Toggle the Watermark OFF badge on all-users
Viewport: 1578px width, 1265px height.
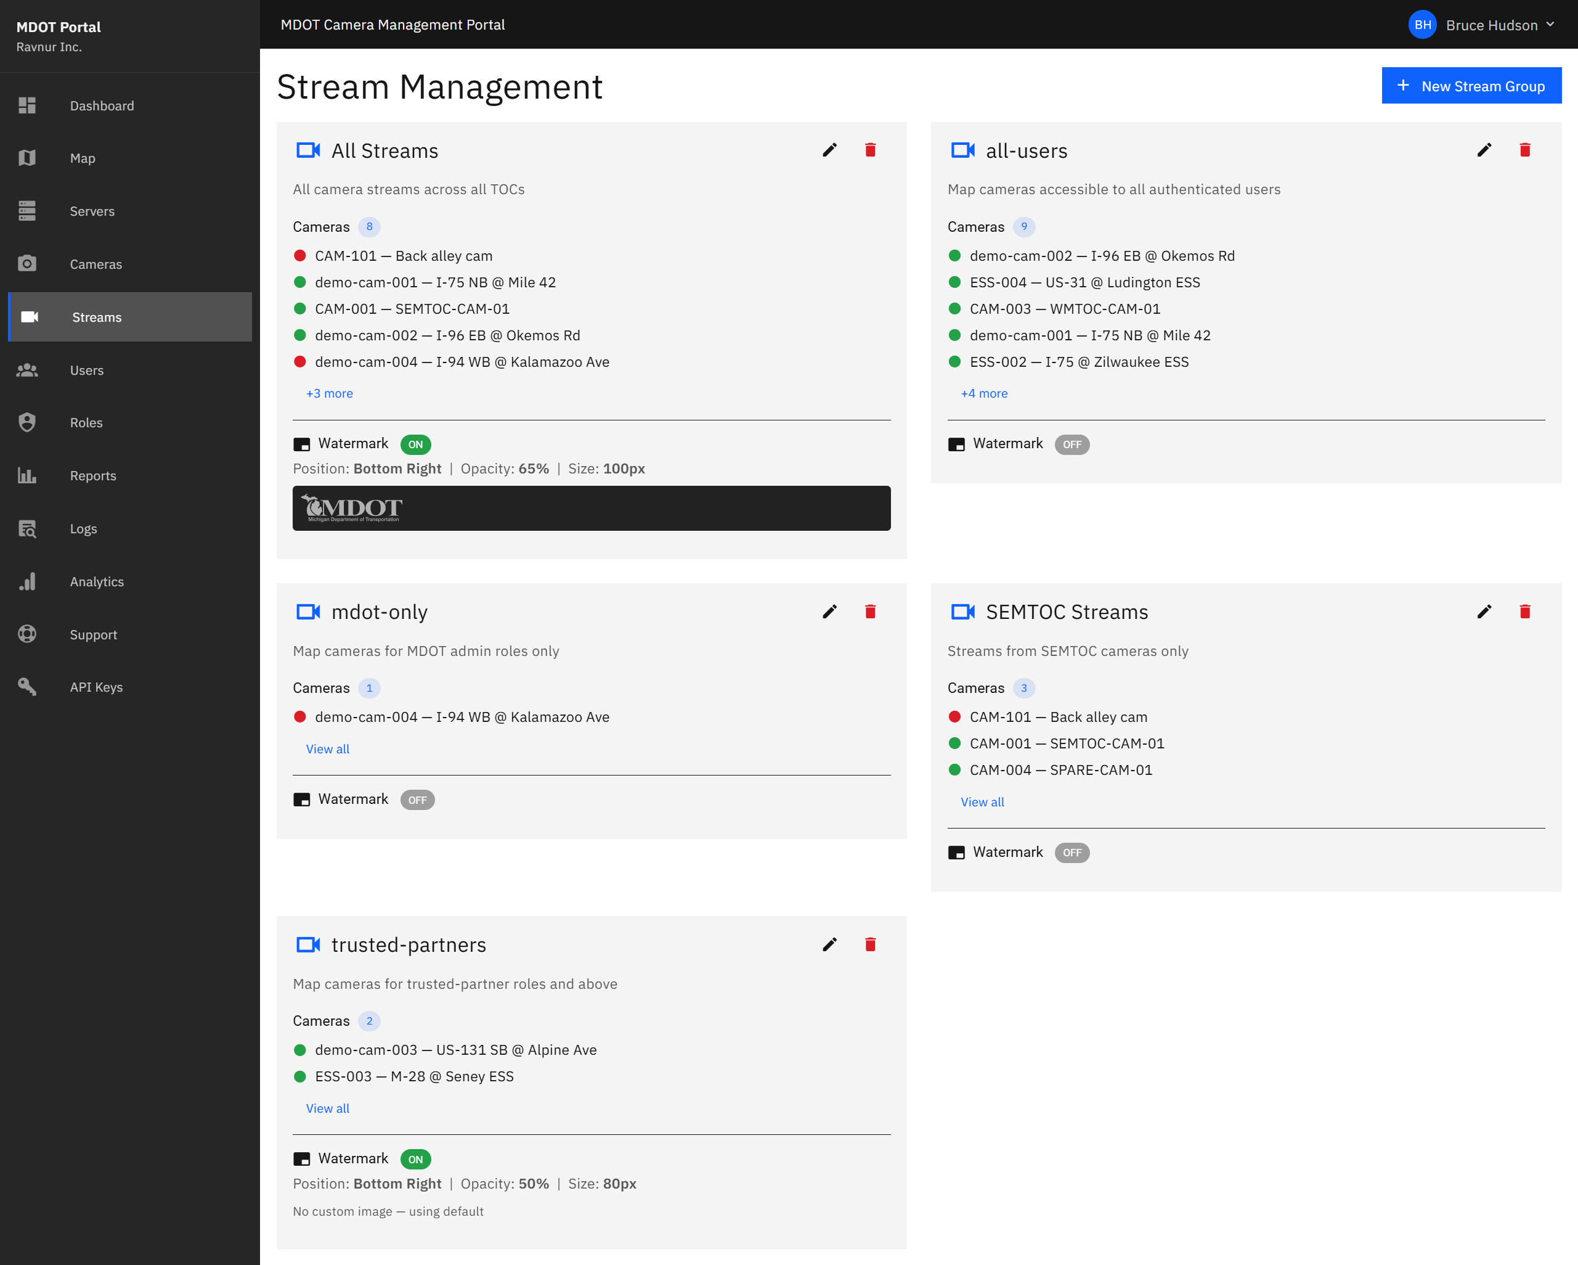click(1072, 444)
